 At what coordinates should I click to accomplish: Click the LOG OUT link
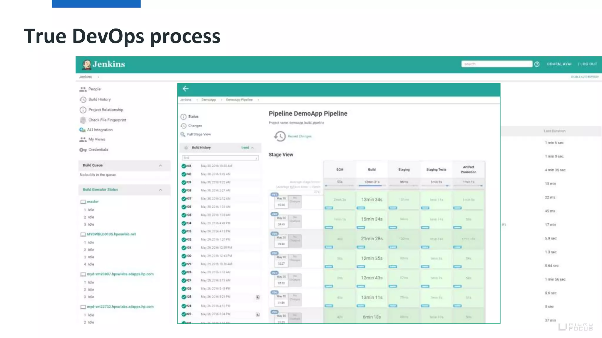pos(588,64)
